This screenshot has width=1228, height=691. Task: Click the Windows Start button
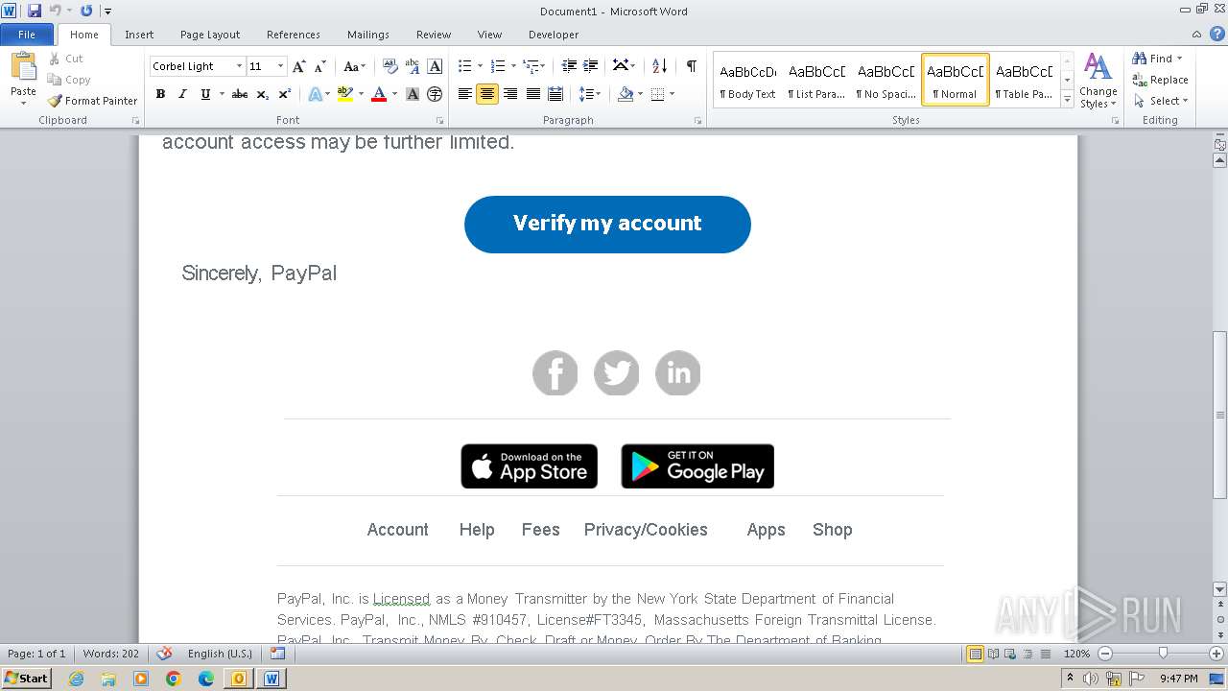[27, 678]
